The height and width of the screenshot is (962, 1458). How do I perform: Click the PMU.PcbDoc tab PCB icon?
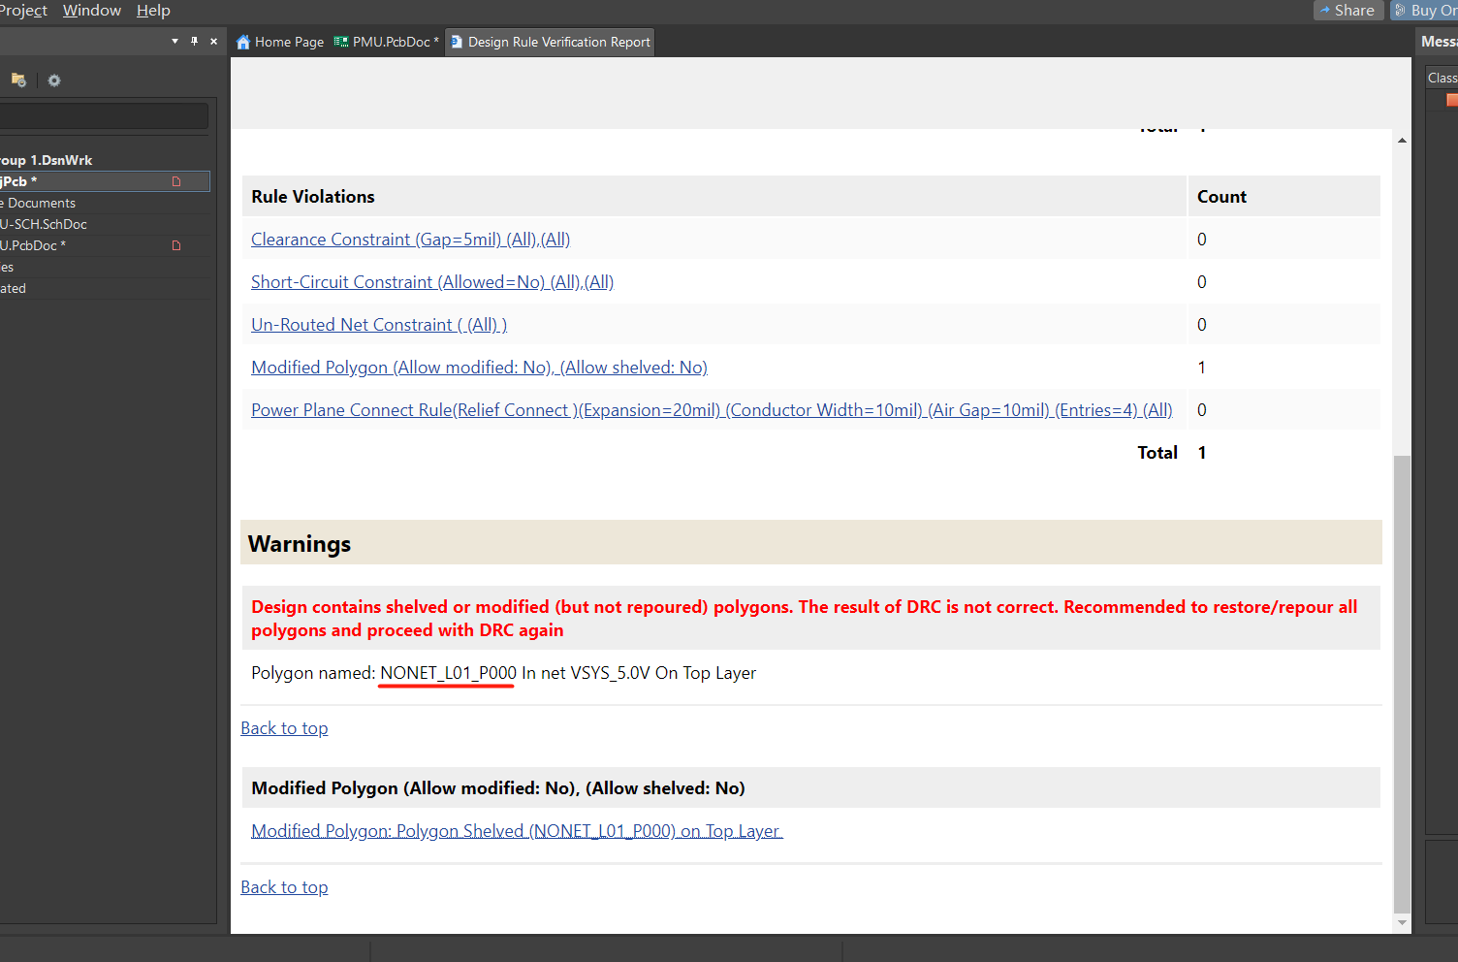(x=341, y=42)
